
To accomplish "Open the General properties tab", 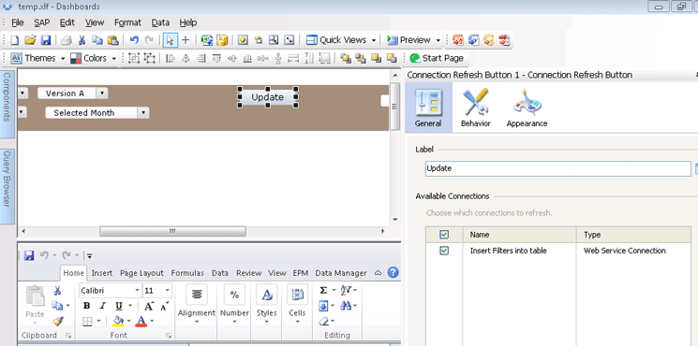I will (428, 108).
